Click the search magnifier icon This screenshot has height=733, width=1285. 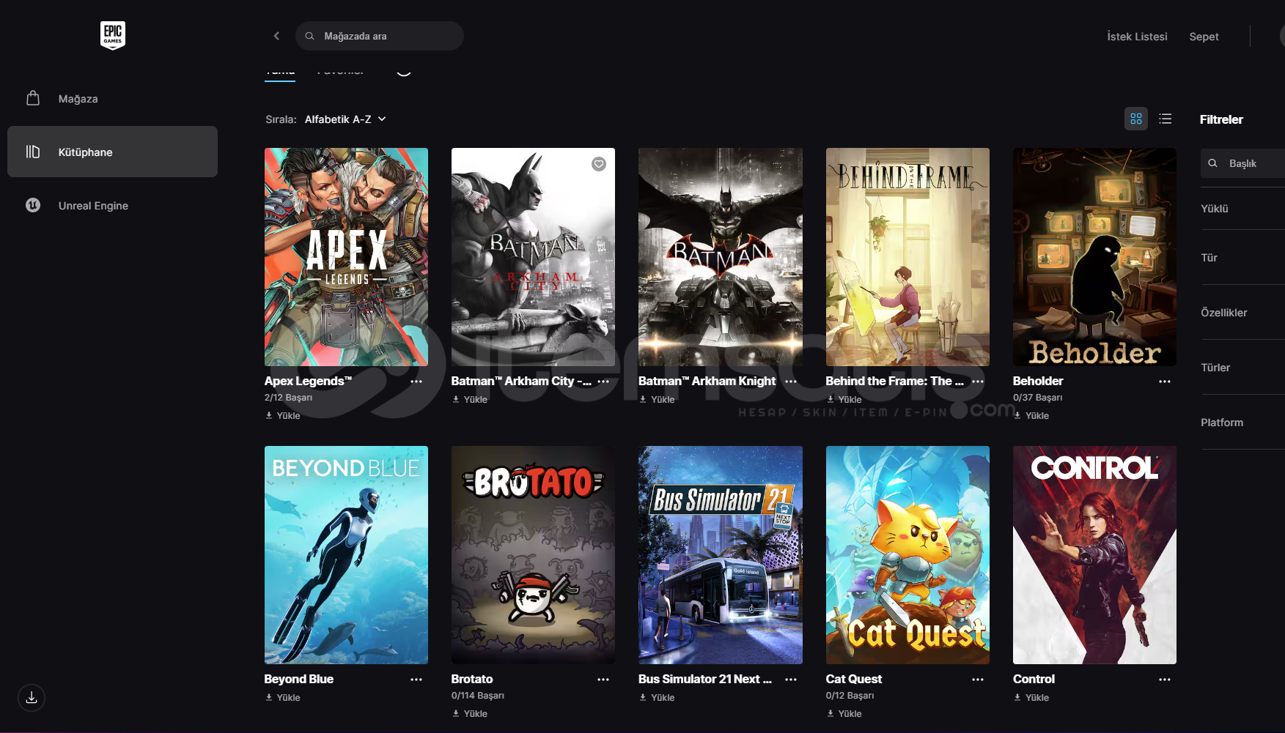click(309, 36)
